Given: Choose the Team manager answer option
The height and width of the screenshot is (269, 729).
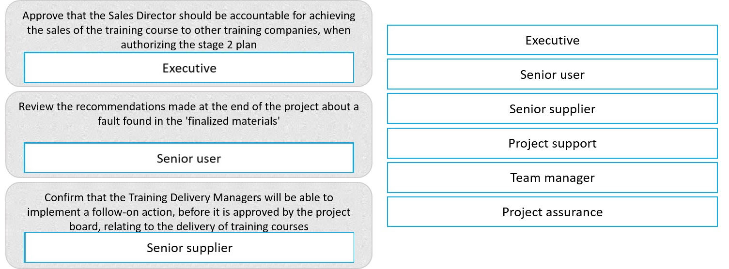Looking at the screenshot, I should pos(552,178).
